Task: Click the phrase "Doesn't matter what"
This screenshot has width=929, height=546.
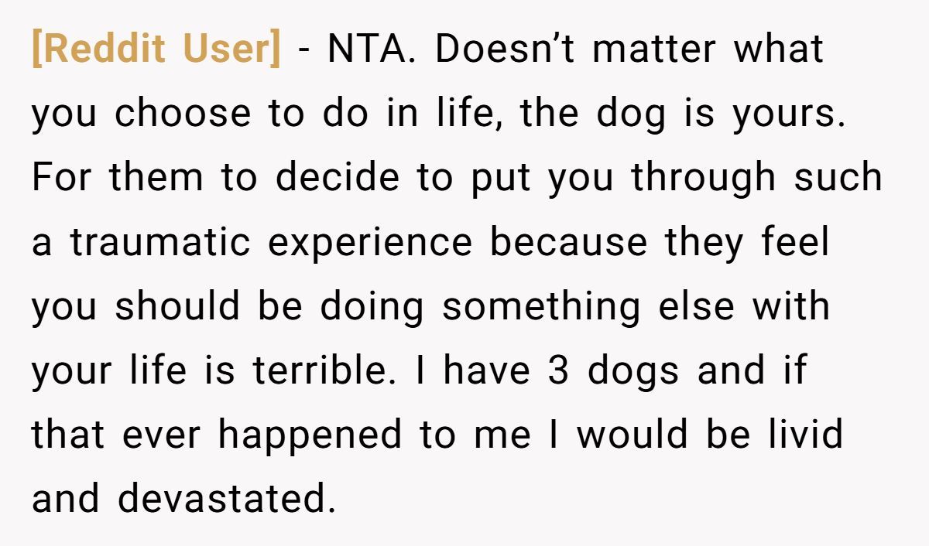Action: pyautogui.click(x=629, y=49)
